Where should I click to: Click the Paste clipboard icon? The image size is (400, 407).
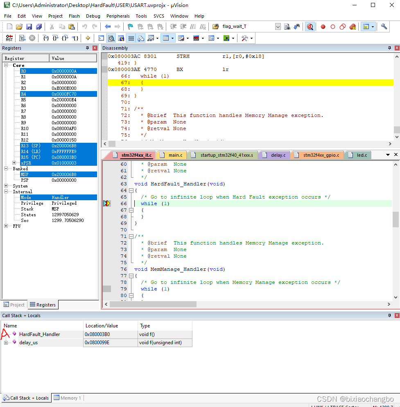(72, 27)
